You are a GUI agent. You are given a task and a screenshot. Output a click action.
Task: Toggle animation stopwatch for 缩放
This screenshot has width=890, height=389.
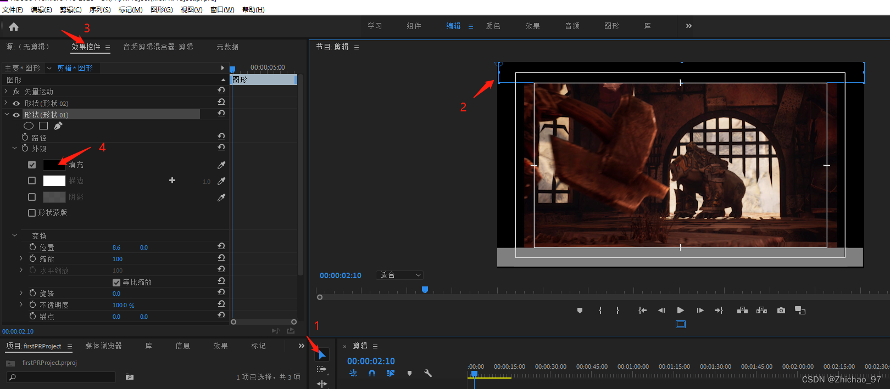coord(33,258)
